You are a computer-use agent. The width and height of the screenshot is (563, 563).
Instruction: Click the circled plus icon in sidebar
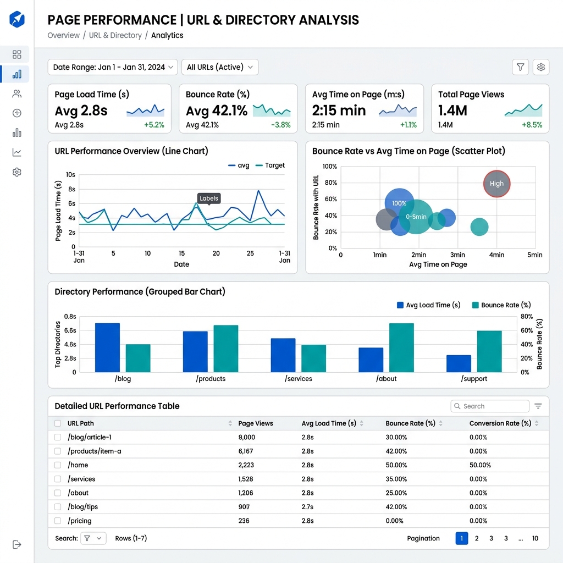pos(17,113)
